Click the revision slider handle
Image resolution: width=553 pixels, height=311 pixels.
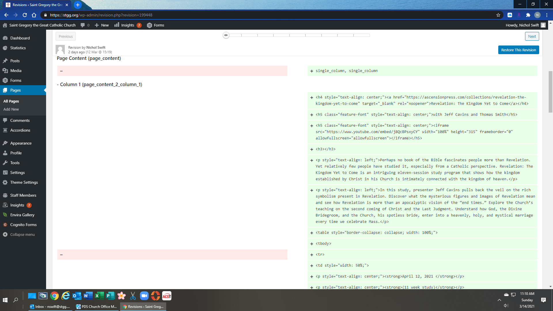[226, 35]
